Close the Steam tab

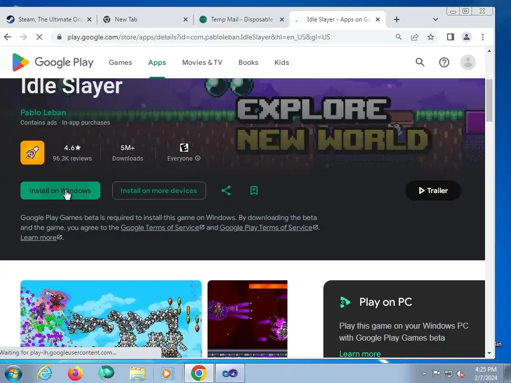click(89, 19)
